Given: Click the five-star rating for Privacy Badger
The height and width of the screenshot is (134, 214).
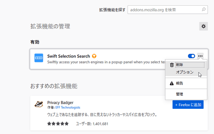Looking at the screenshot, I should click(58, 124).
